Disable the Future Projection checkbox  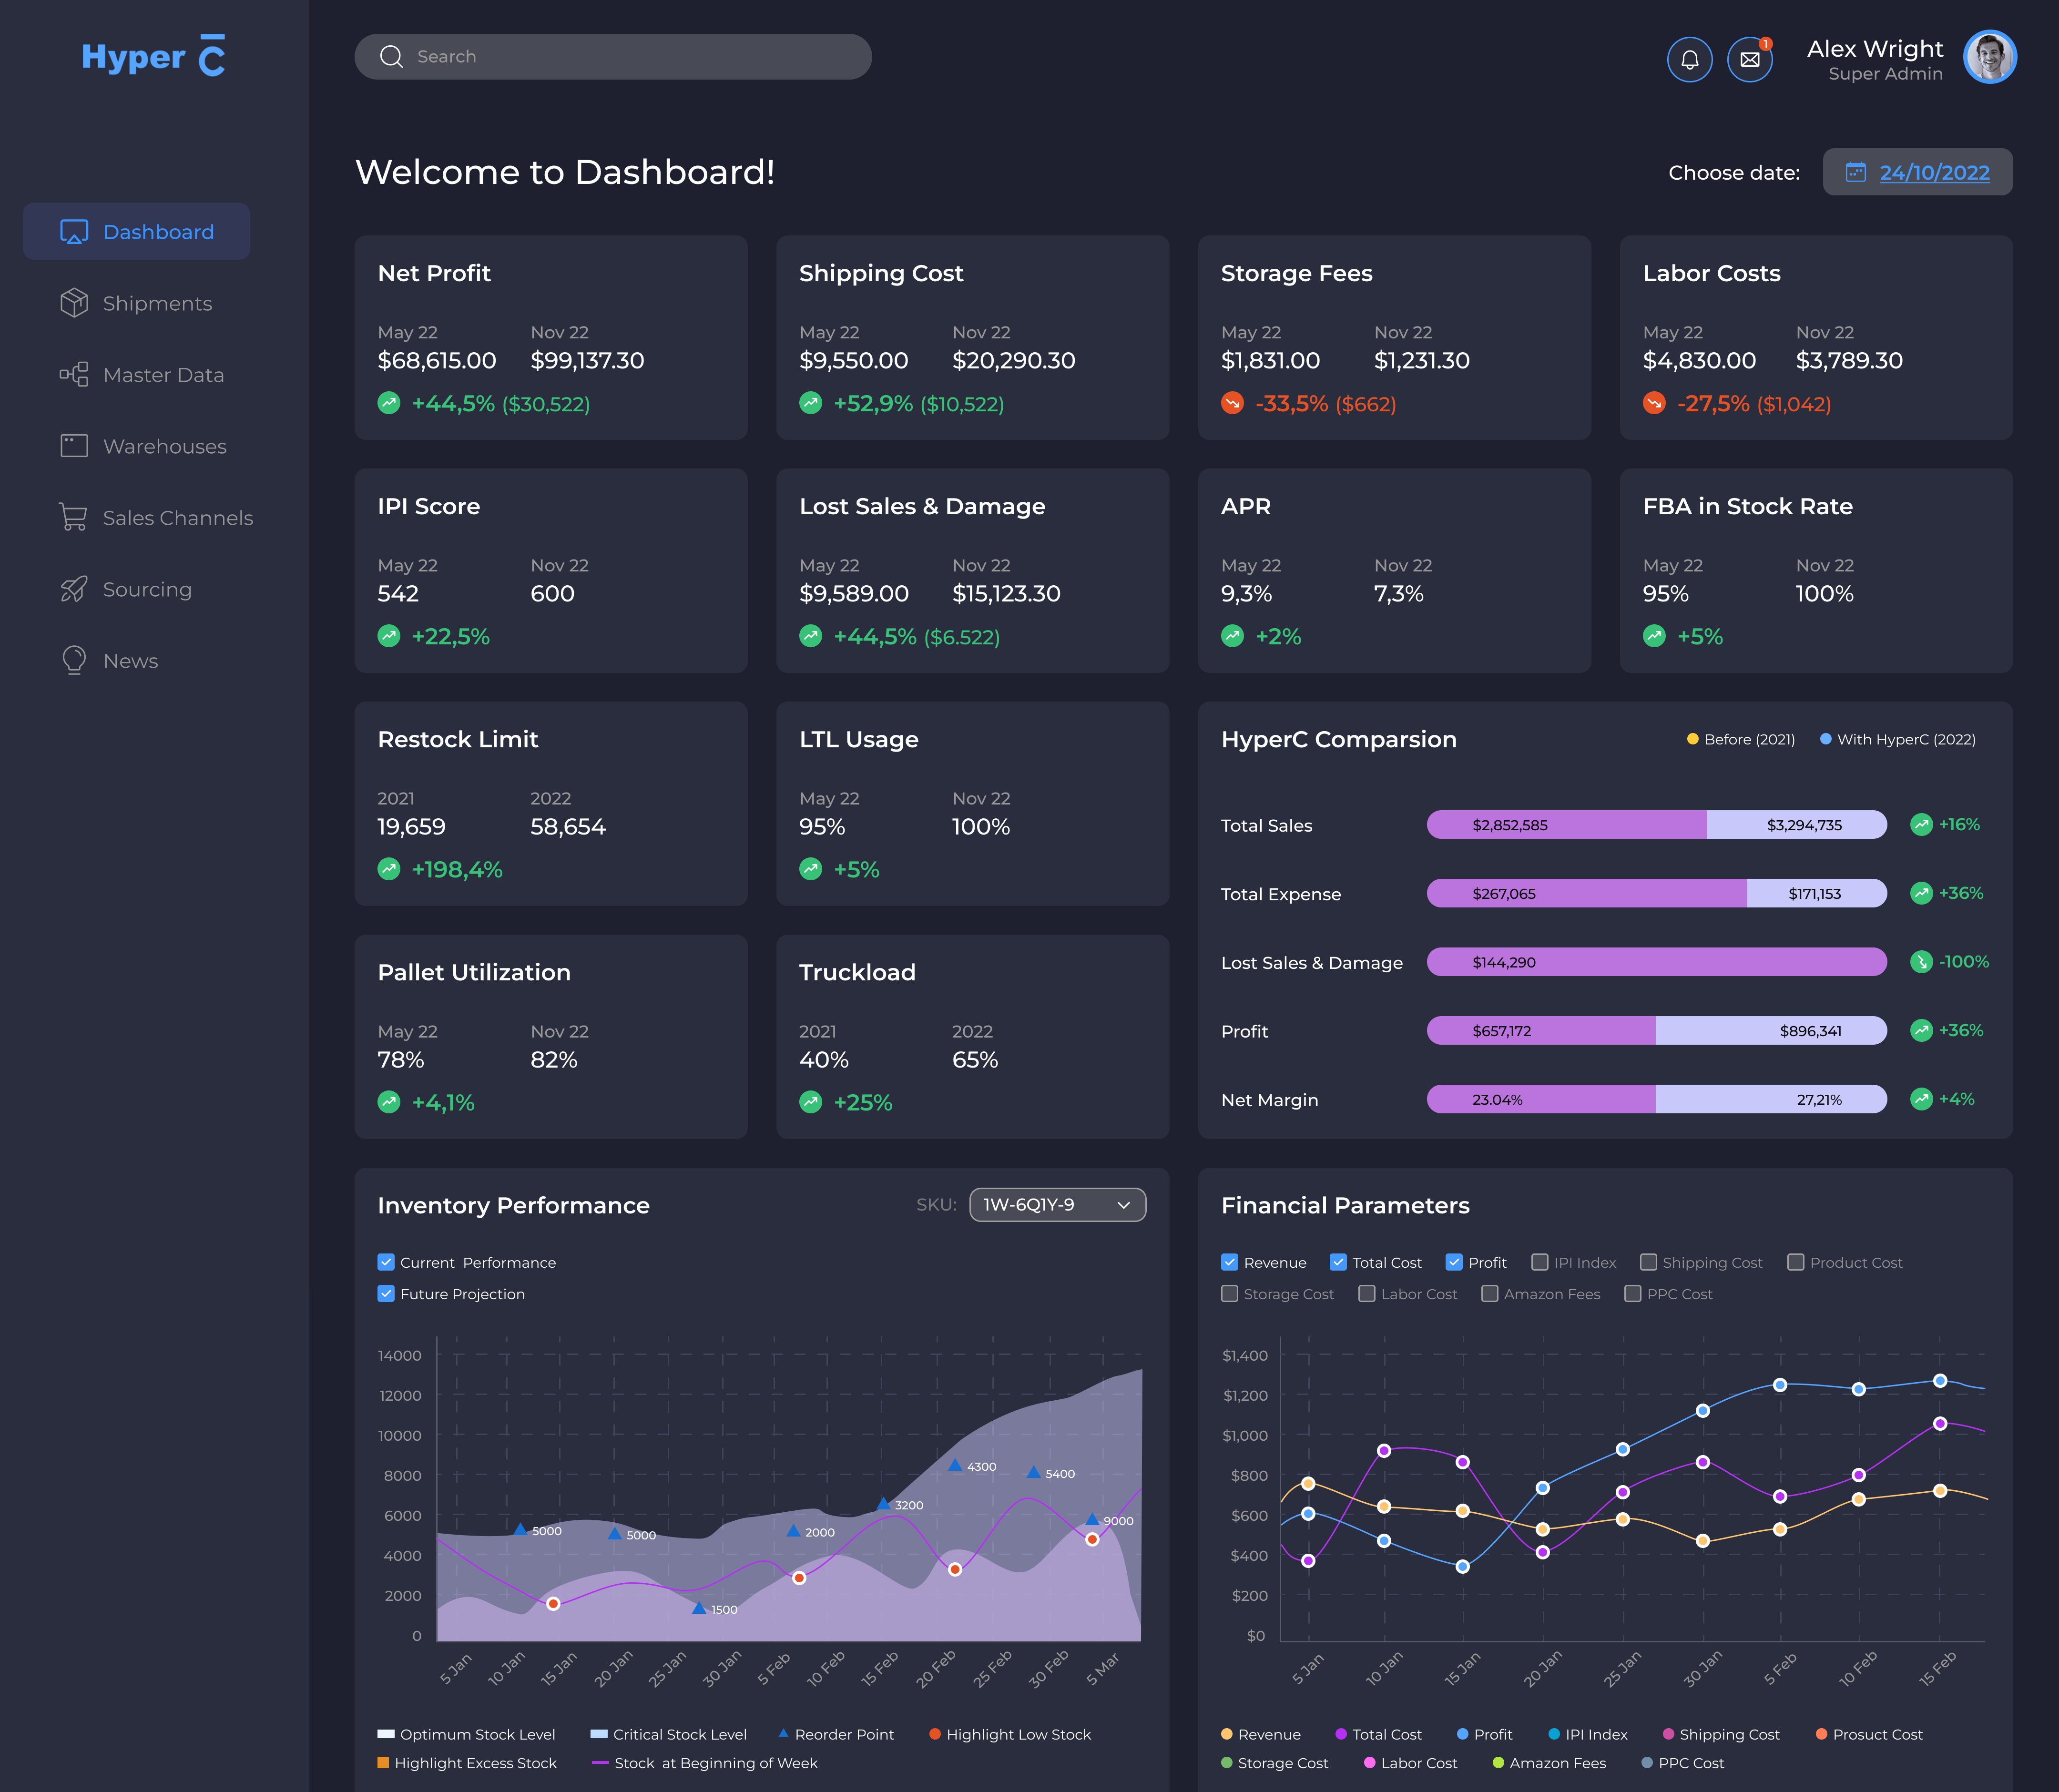point(386,1294)
